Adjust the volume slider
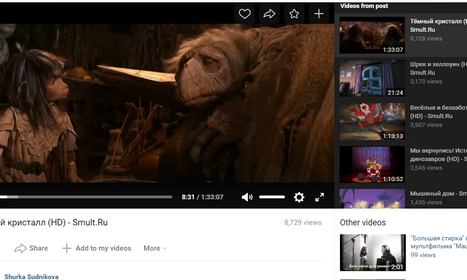The height and width of the screenshot is (280, 467). pyautogui.click(x=272, y=197)
